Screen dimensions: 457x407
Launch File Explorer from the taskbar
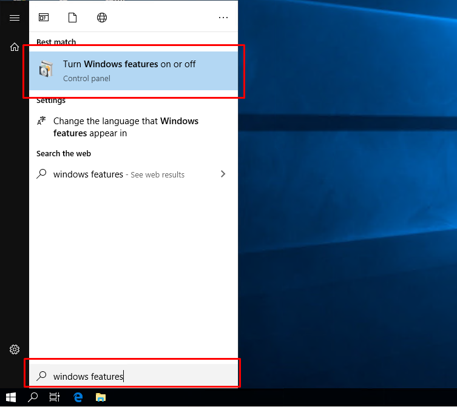coord(101,397)
